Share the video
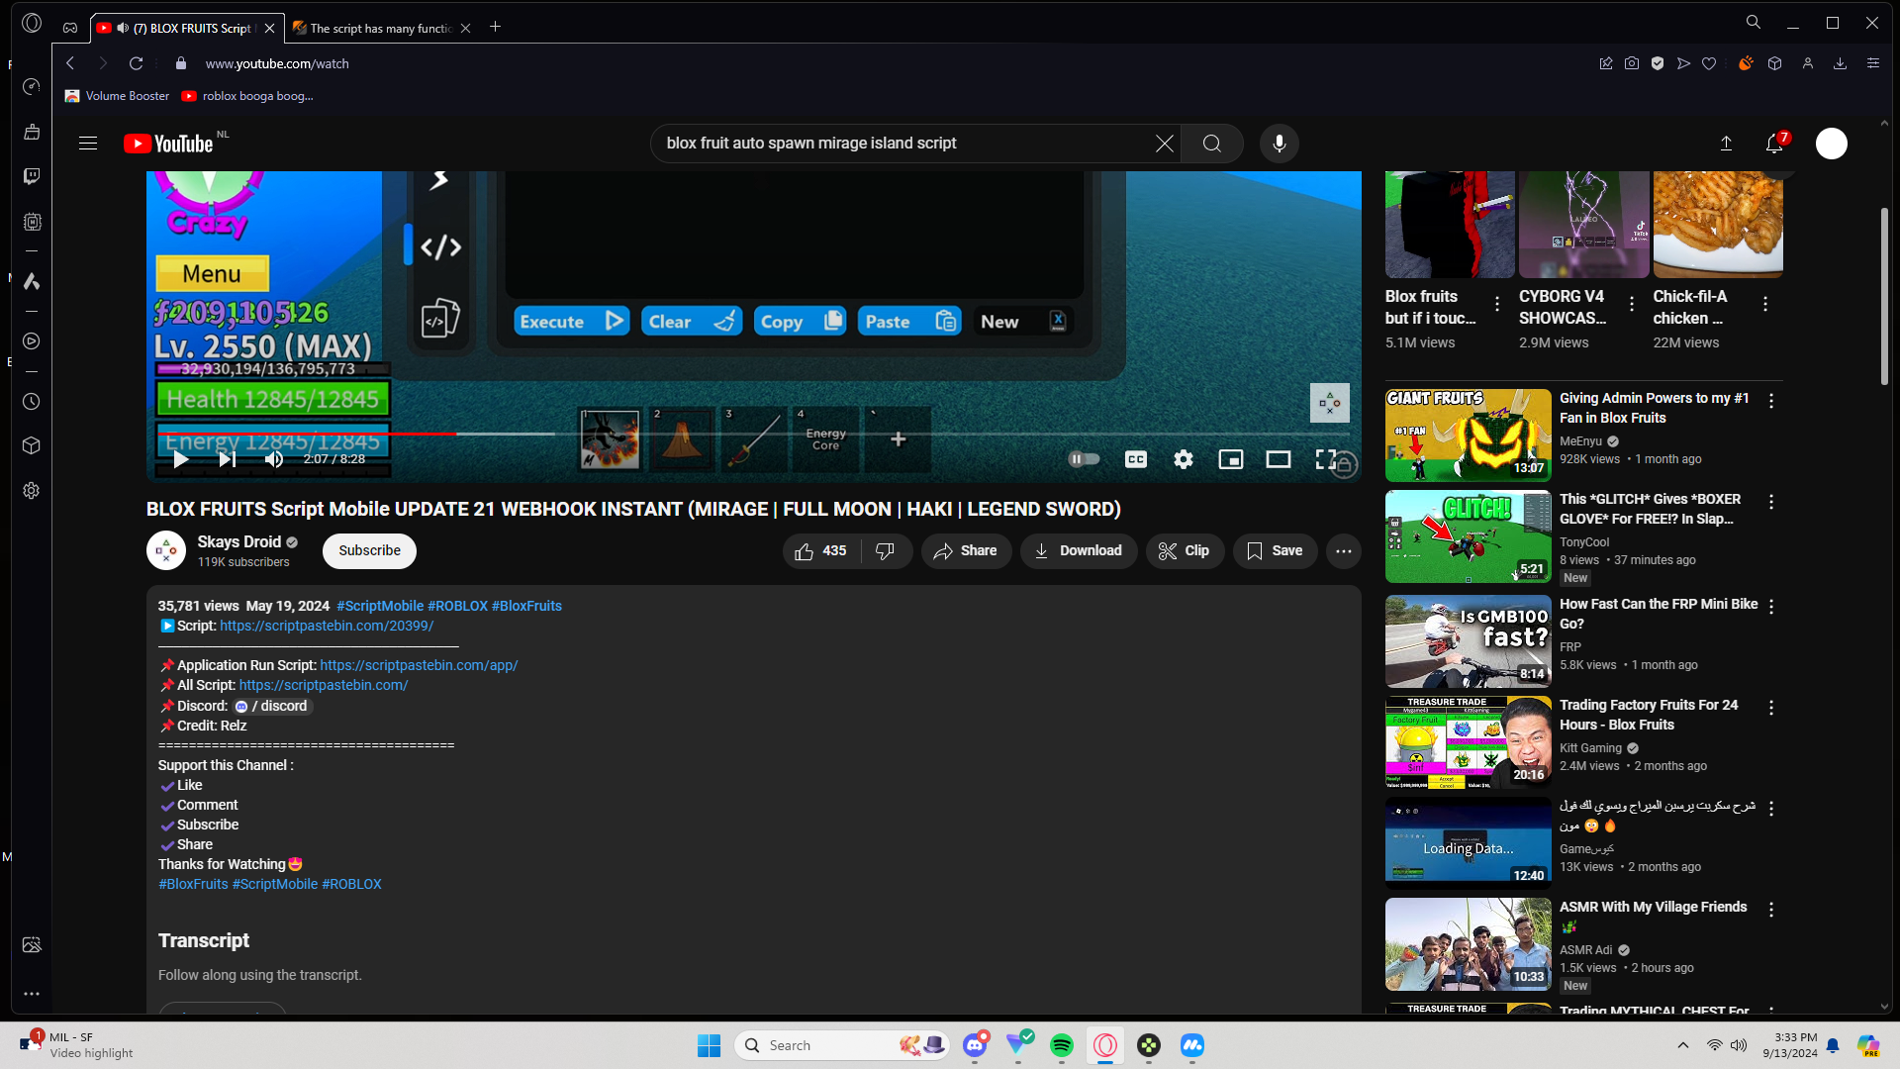The width and height of the screenshot is (1900, 1069). (966, 551)
